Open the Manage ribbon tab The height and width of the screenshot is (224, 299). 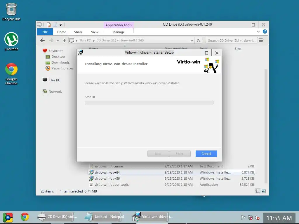(119, 32)
